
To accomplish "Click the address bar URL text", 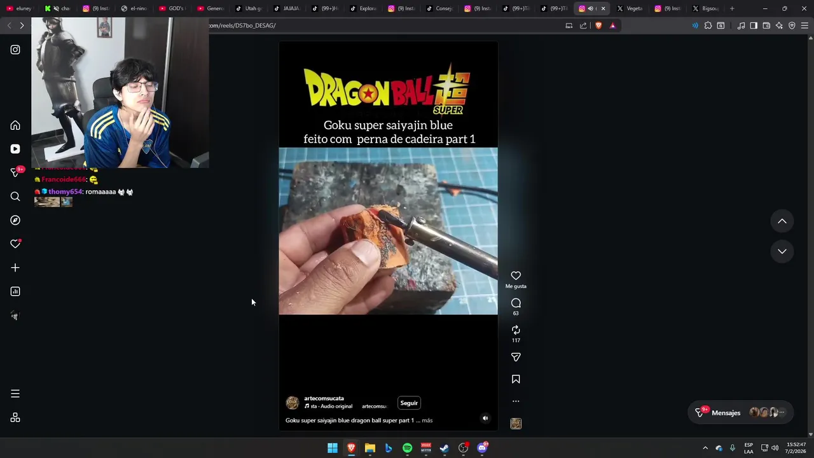I will coord(242,25).
